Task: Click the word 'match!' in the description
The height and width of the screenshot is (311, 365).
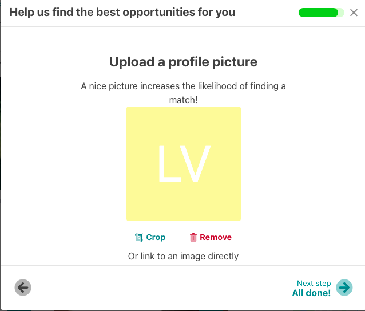Action: 183,100
